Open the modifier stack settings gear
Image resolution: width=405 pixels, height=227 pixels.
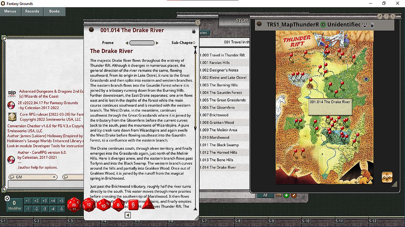(x=7, y=198)
